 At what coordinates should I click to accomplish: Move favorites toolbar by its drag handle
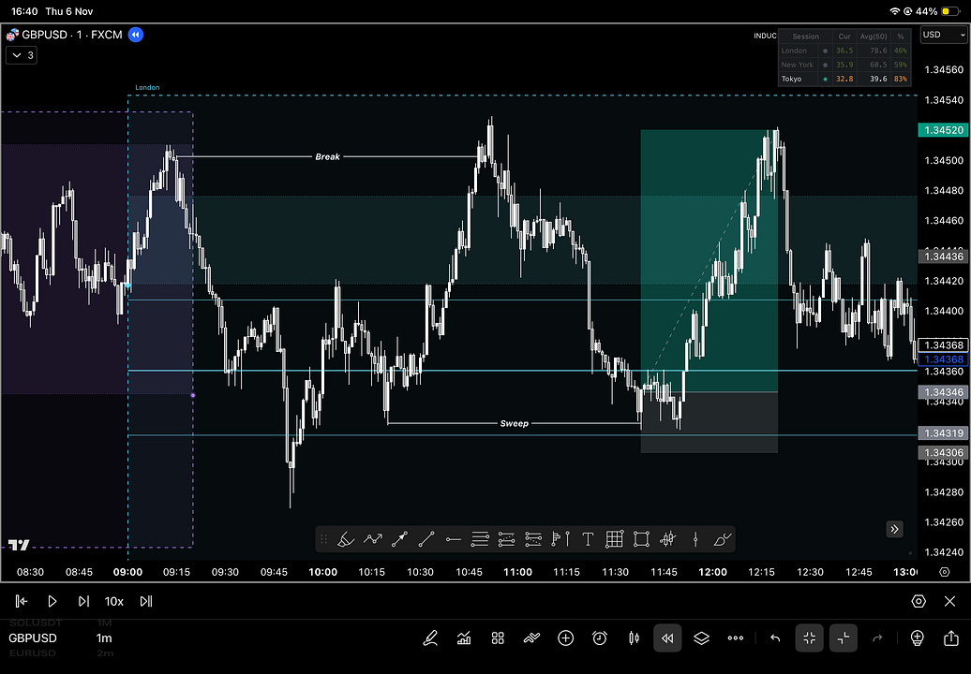(x=323, y=540)
